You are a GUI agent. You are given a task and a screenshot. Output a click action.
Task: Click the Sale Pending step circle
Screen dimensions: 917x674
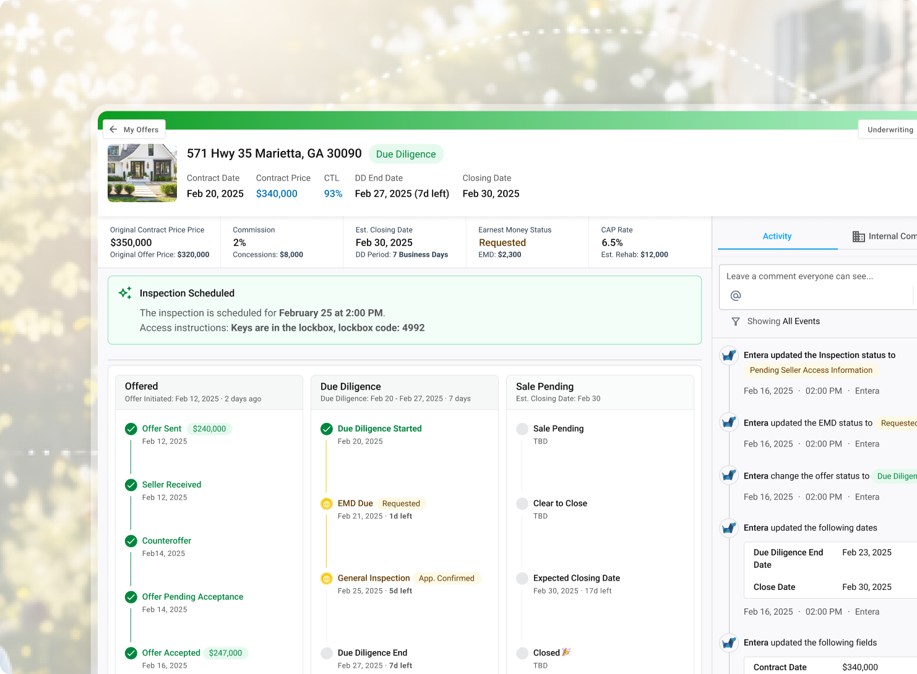click(x=522, y=429)
